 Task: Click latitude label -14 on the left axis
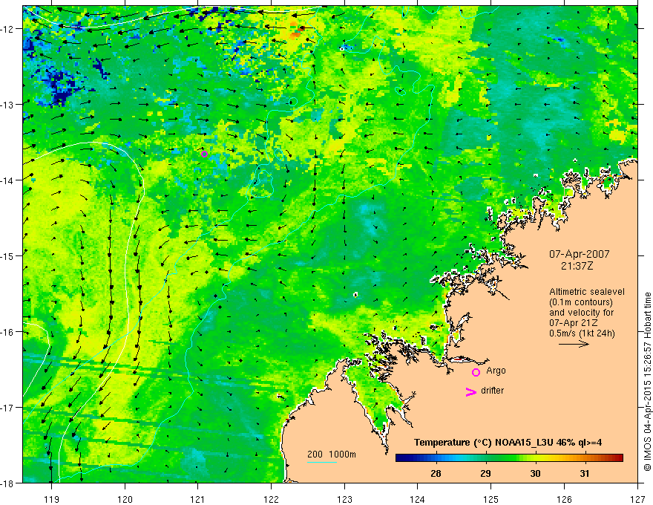pos(8,180)
